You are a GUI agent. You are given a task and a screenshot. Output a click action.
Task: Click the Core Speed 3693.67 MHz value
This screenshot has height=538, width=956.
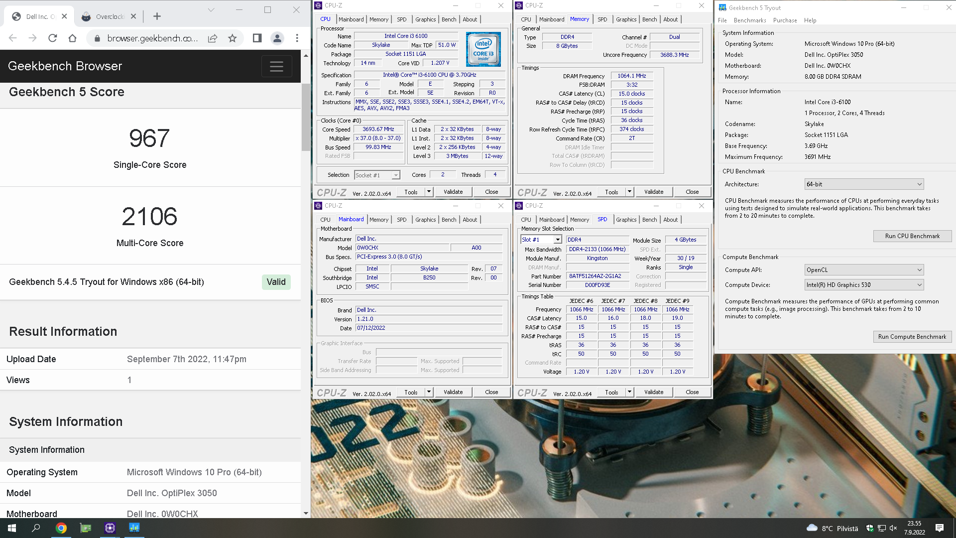(x=378, y=130)
